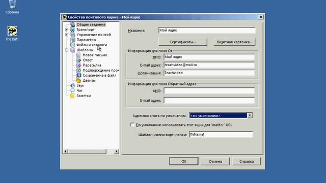Select The Bat! desktop shortcut icon
The image size is (326, 183).
12,31
